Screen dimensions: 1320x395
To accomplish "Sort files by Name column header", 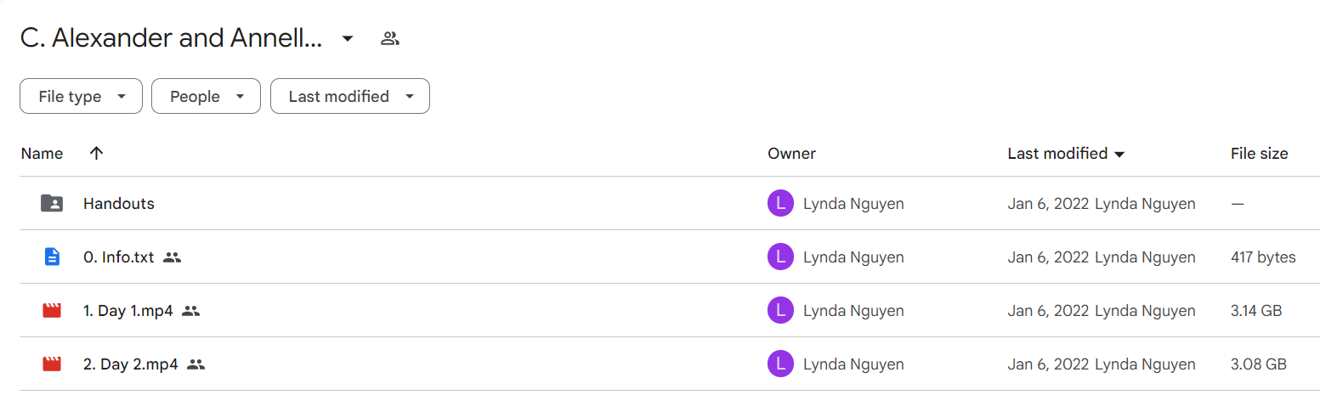I will 42,154.
